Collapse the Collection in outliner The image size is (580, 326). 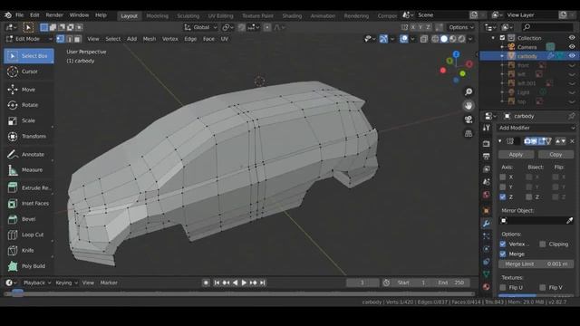tap(493, 38)
